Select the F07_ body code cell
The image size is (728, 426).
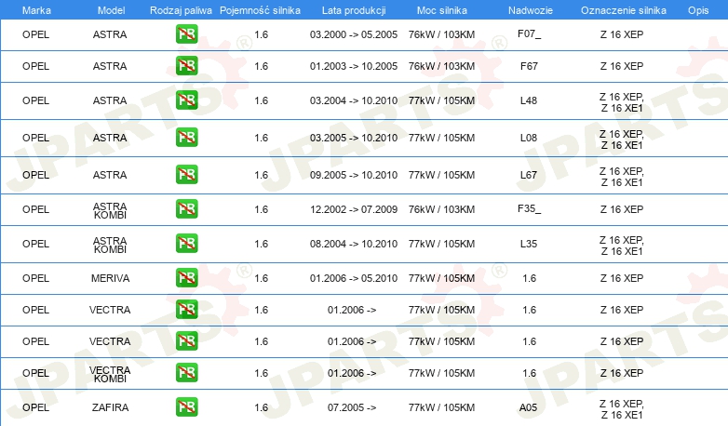point(529,33)
